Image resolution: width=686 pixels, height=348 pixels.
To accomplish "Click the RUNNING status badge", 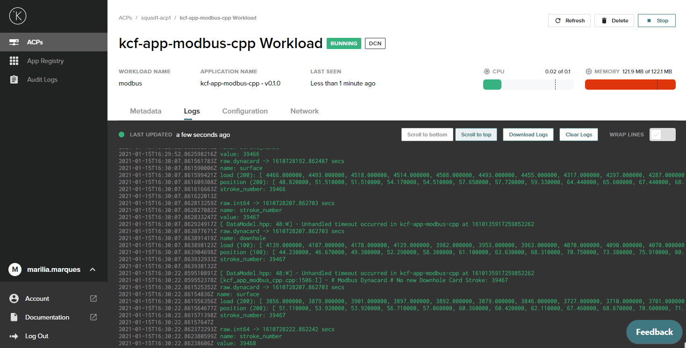I will (x=344, y=43).
